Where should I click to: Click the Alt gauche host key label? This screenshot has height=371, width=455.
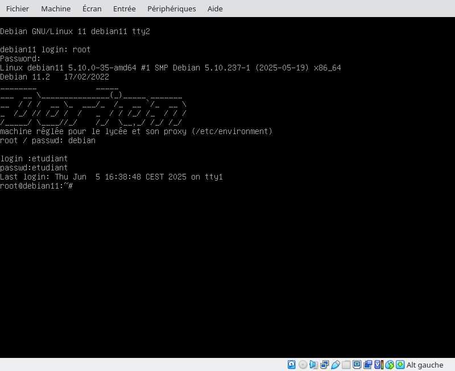[x=424, y=365]
